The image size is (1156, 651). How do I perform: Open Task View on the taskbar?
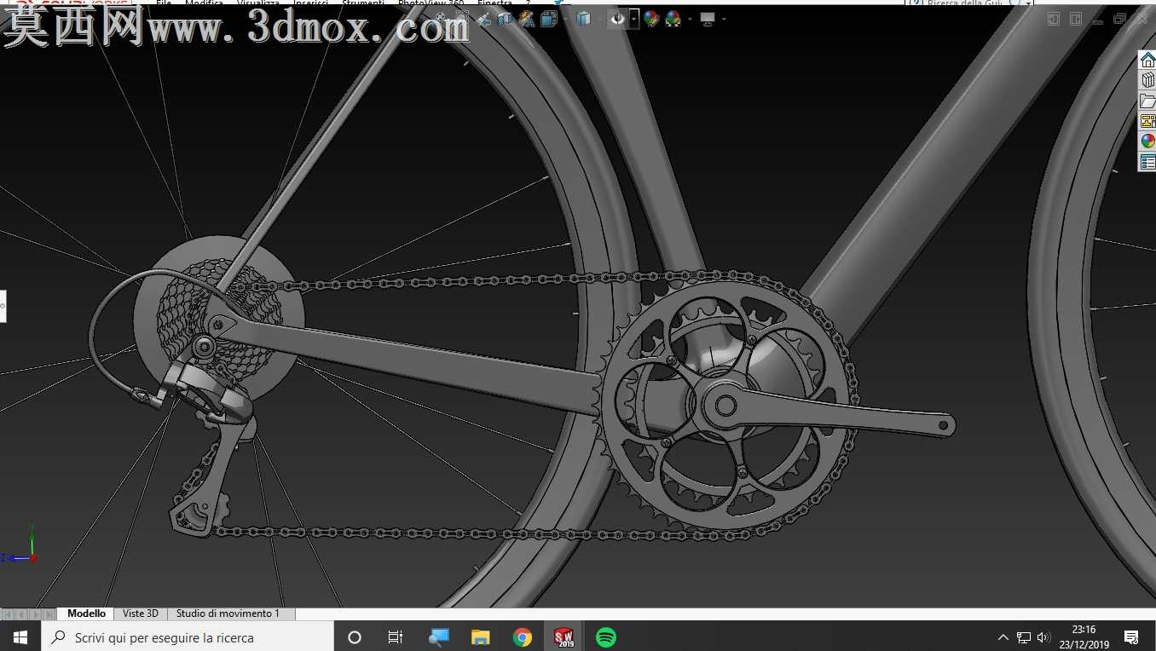(396, 637)
